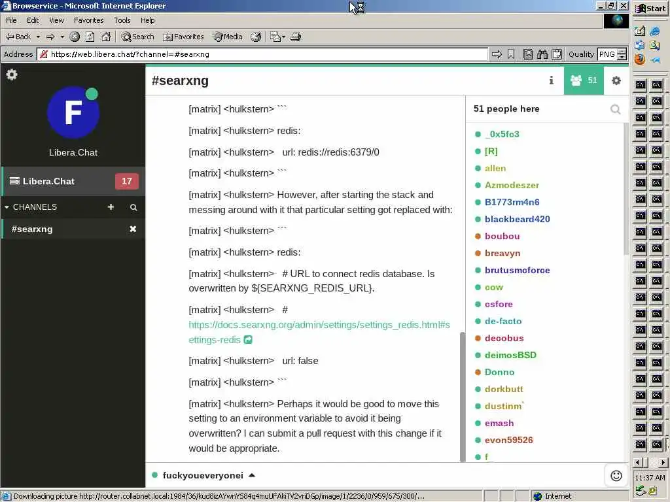
Task: Open the View menu
Action: coord(56,20)
